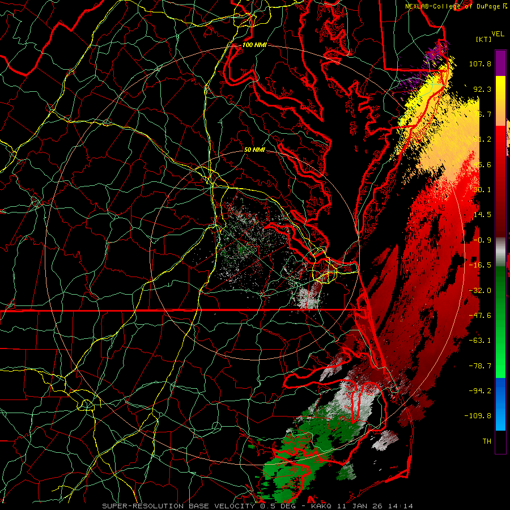The width and height of the screenshot is (510, 510).
Task: Pick the purple segment of color bar
Action: coord(500,63)
